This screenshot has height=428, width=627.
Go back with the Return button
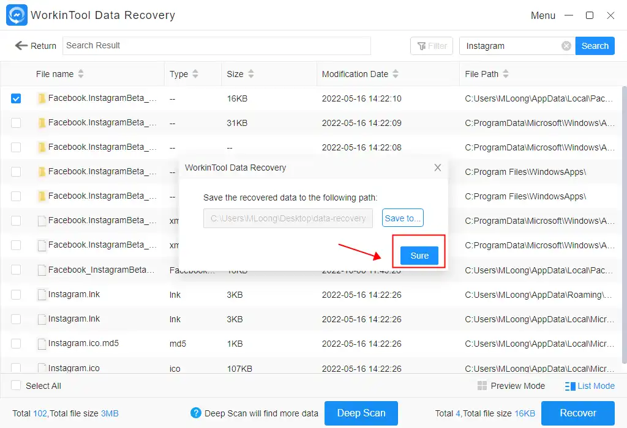click(x=36, y=46)
